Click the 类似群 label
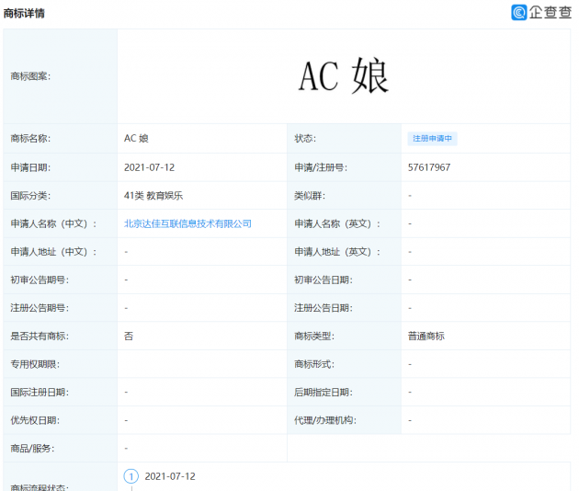 [x=310, y=196]
